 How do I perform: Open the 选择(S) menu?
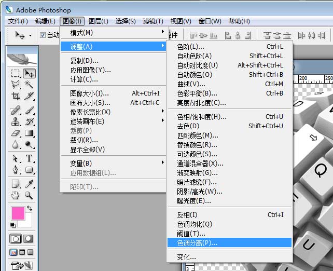(x=126, y=21)
